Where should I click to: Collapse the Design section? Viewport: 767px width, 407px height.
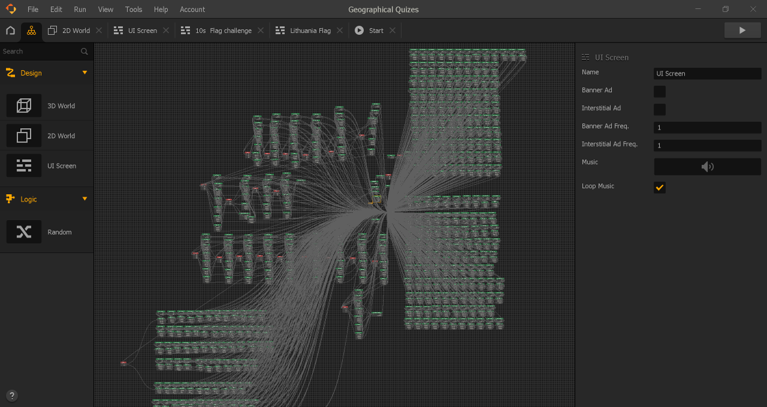pos(84,73)
